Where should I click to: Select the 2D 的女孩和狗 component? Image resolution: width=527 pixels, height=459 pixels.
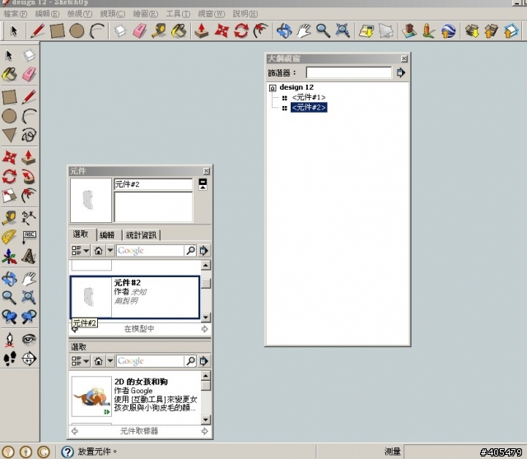click(134, 396)
